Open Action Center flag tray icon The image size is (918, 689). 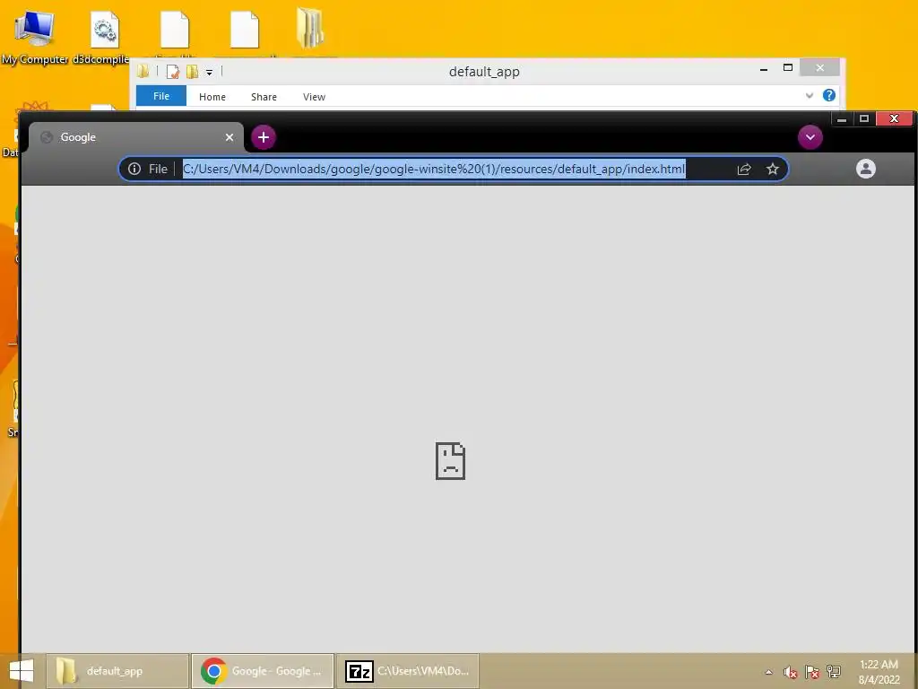tap(812, 672)
